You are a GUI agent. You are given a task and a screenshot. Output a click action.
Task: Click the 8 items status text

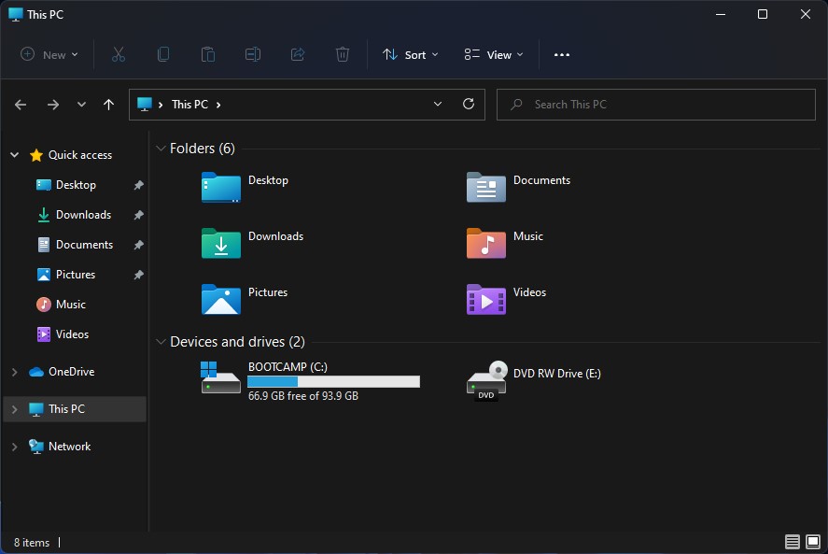click(x=31, y=543)
